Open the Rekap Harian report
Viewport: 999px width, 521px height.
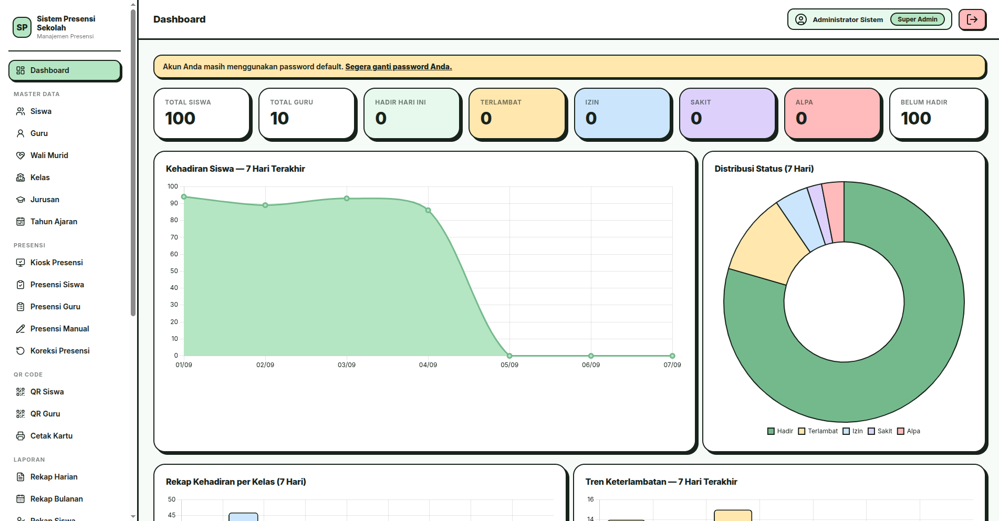pyautogui.click(x=65, y=477)
